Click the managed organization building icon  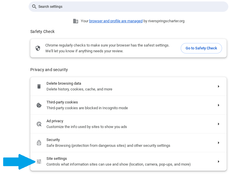click(x=76, y=21)
